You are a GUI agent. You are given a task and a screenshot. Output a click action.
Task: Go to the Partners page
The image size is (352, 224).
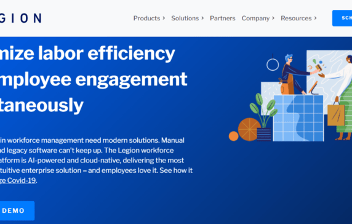coord(223,18)
